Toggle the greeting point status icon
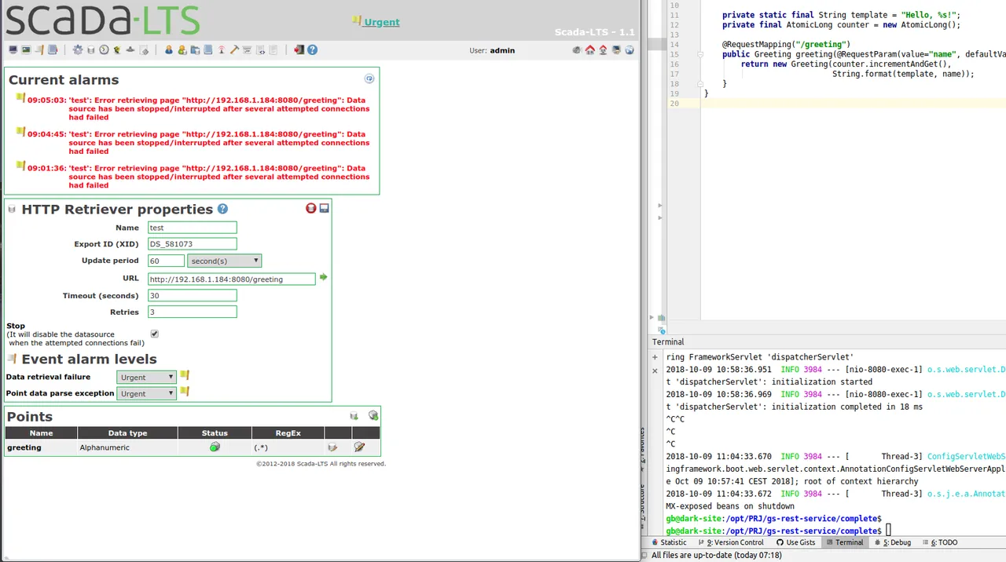This screenshot has width=1006, height=562. click(x=215, y=447)
